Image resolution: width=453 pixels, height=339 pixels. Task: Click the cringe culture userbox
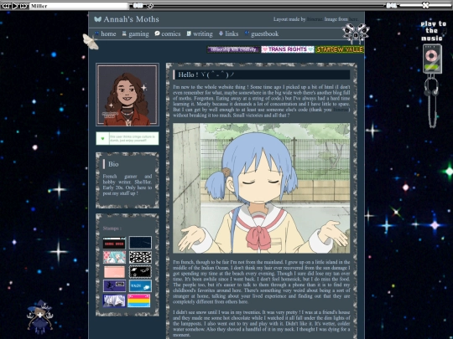point(128,138)
